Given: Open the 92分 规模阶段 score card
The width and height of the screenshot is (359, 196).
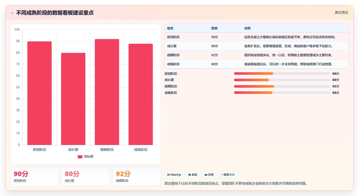Looking at the screenshot, I should 137,176.
